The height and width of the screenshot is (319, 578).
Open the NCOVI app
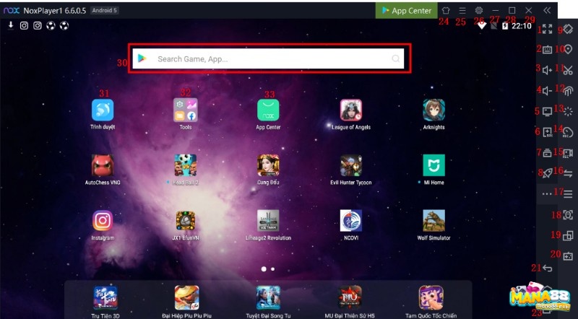tap(351, 225)
